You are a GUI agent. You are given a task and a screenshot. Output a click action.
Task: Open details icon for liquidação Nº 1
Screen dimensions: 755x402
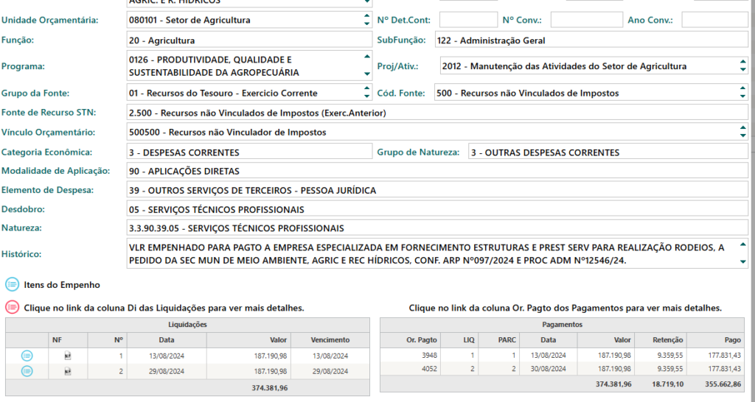coord(27,356)
